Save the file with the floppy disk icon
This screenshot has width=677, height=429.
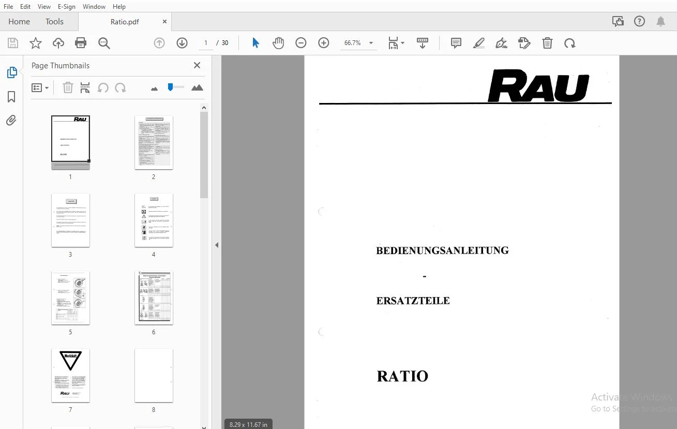(12, 43)
